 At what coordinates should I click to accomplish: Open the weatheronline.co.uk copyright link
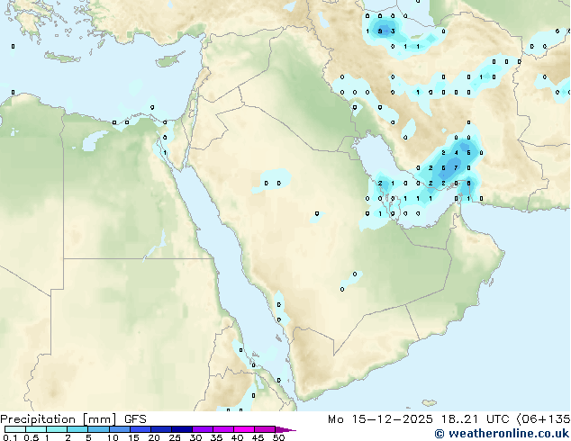502,434
